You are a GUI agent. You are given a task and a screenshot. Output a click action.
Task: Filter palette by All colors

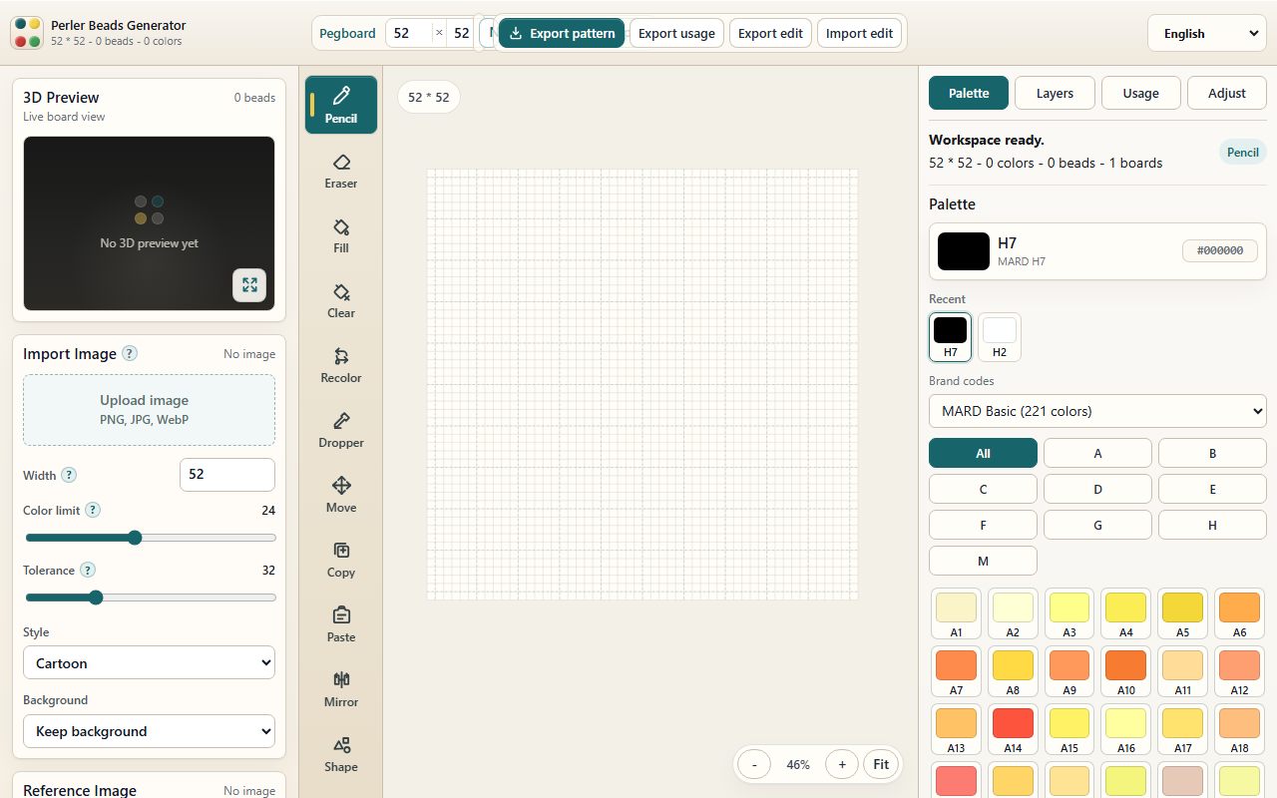click(x=983, y=453)
